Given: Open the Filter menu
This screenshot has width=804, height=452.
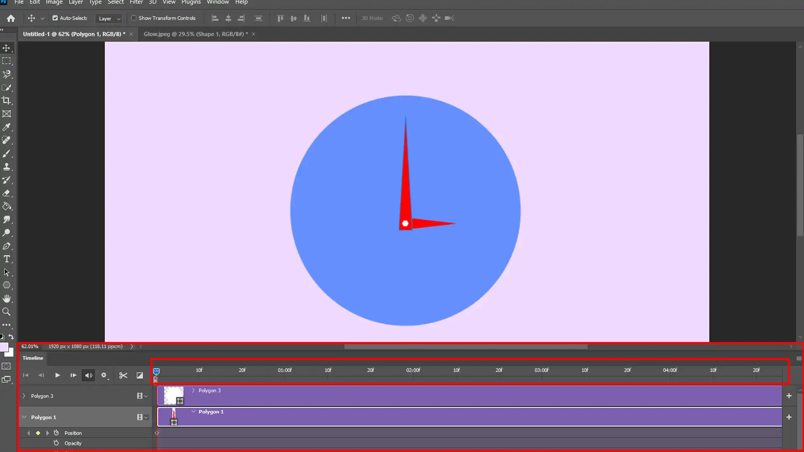Looking at the screenshot, I should pos(136,2).
